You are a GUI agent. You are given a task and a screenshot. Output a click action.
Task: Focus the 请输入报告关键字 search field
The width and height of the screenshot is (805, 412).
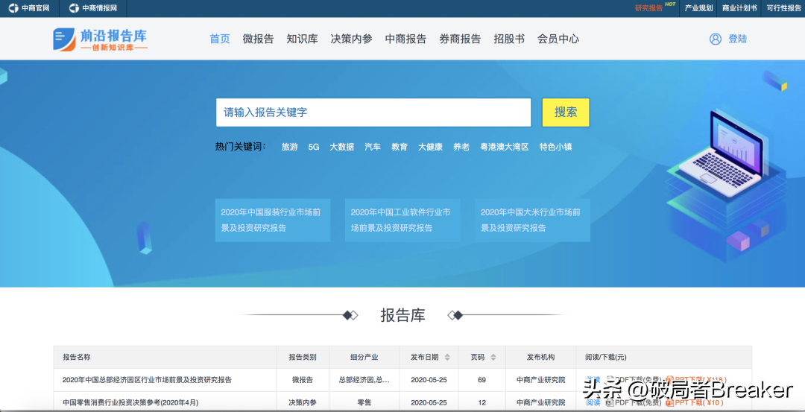click(x=373, y=112)
